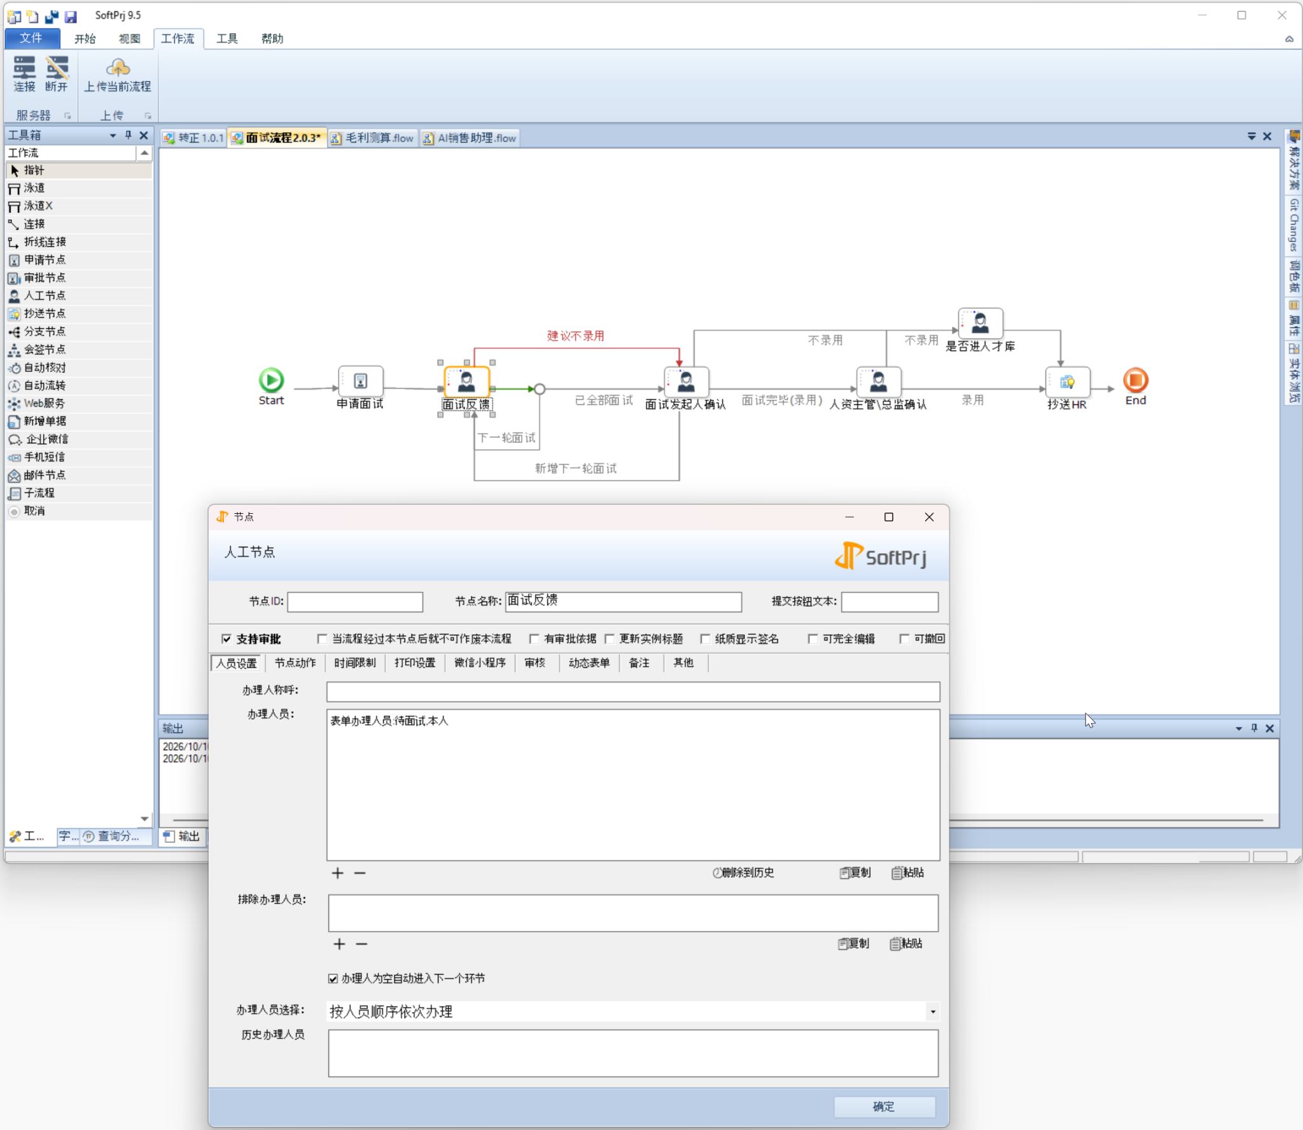Switch to the 工具 ribbon tab
The image size is (1303, 1130).
(x=227, y=39)
